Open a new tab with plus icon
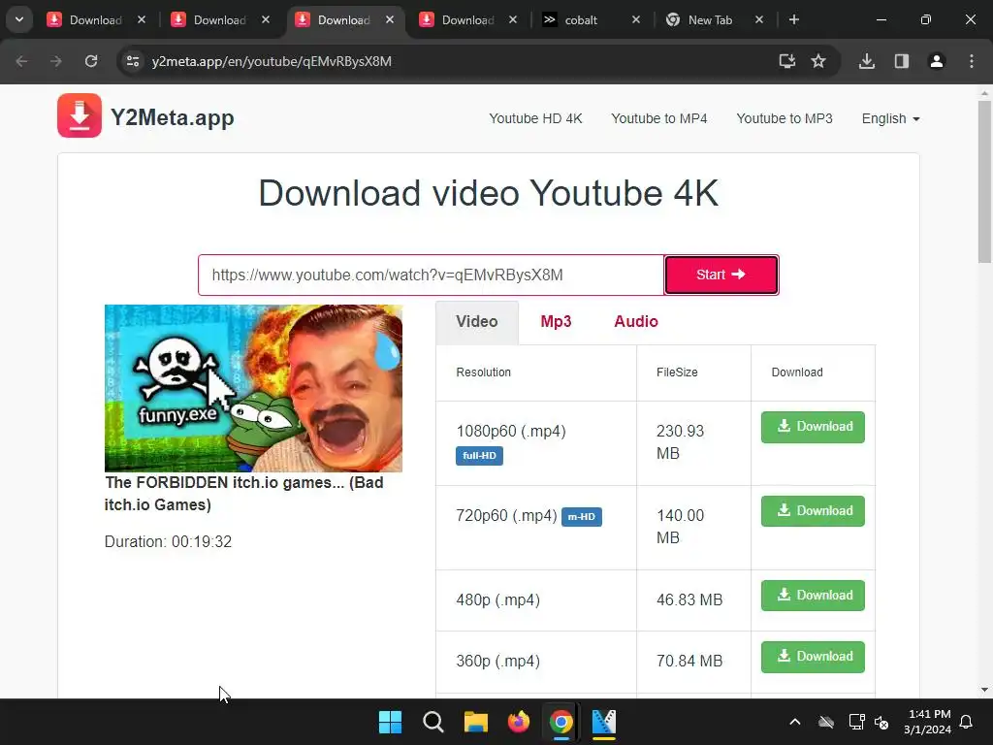Image resolution: width=993 pixels, height=745 pixels. pyautogui.click(x=793, y=19)
